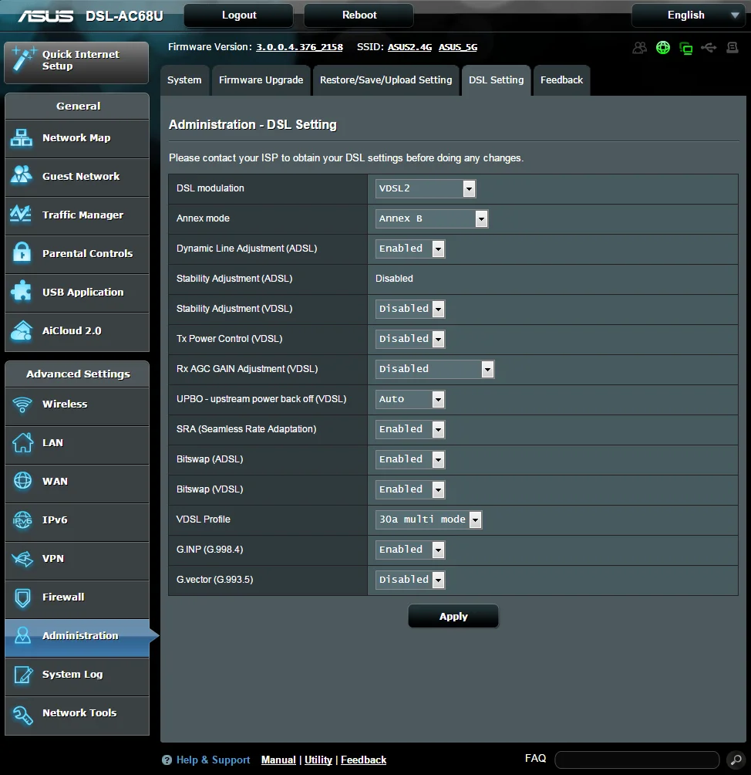Image resolution: width=751 pixels, height=775 pixels.
Task: Click the WAN globe icon in sidebar
Action: 22,481
